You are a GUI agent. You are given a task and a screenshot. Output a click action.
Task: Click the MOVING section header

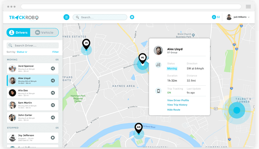[12, 60]
